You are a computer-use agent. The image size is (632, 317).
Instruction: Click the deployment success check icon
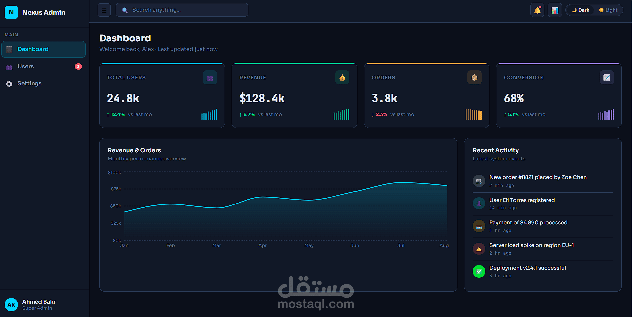479,271
